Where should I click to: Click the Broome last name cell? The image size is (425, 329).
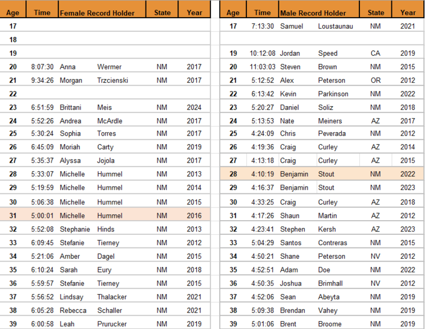pos(330,324)
